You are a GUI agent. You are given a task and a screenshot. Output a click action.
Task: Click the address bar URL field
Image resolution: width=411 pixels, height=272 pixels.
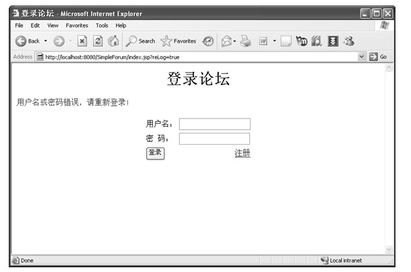coord(197,57)
